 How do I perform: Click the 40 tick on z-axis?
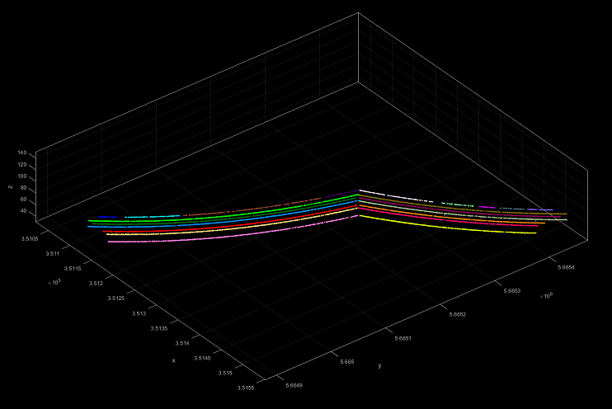tap(22, 211)
